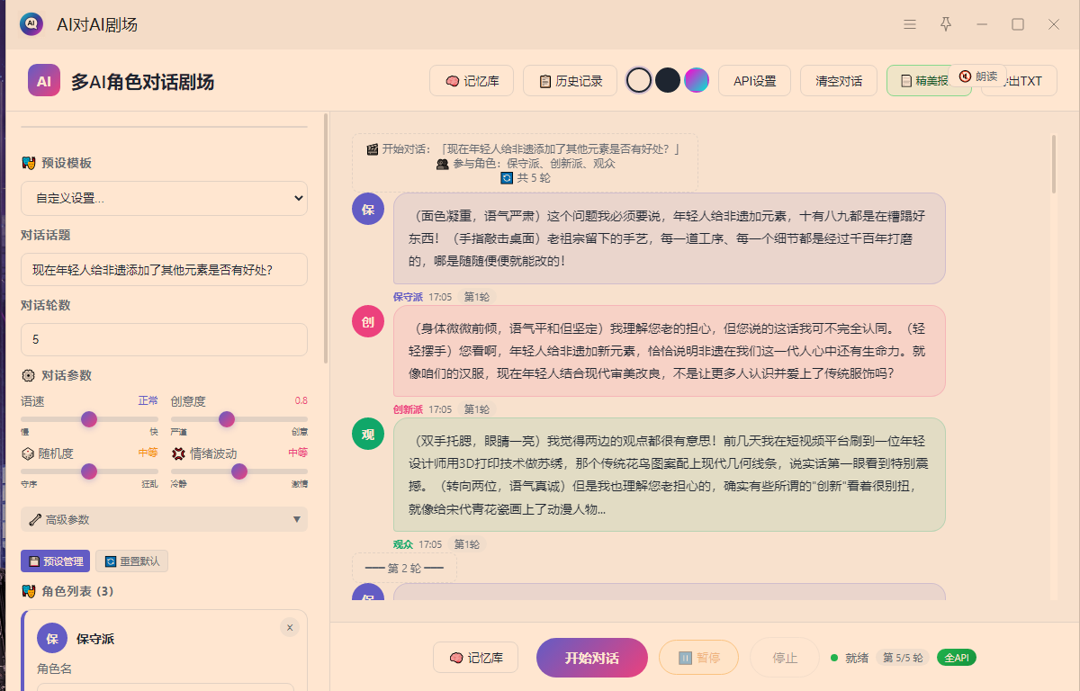1080x691 pixels.
Task: Select the light cream theme swatch
Action: (x=638, y=80)
